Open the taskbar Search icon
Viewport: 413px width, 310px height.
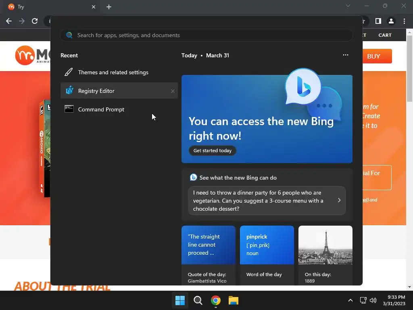(198, 300)
